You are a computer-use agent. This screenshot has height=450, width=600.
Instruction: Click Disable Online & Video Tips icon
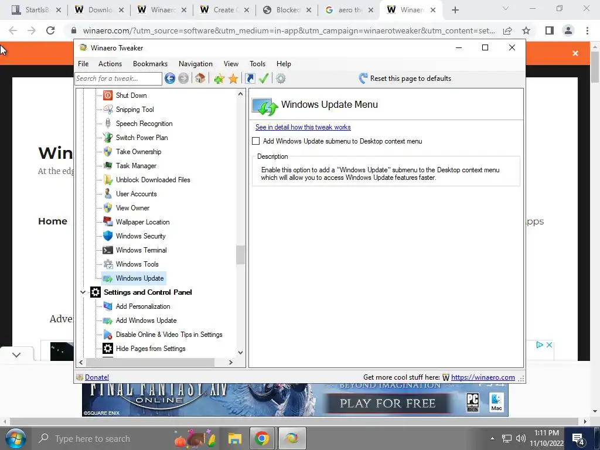tap(108, 335)
